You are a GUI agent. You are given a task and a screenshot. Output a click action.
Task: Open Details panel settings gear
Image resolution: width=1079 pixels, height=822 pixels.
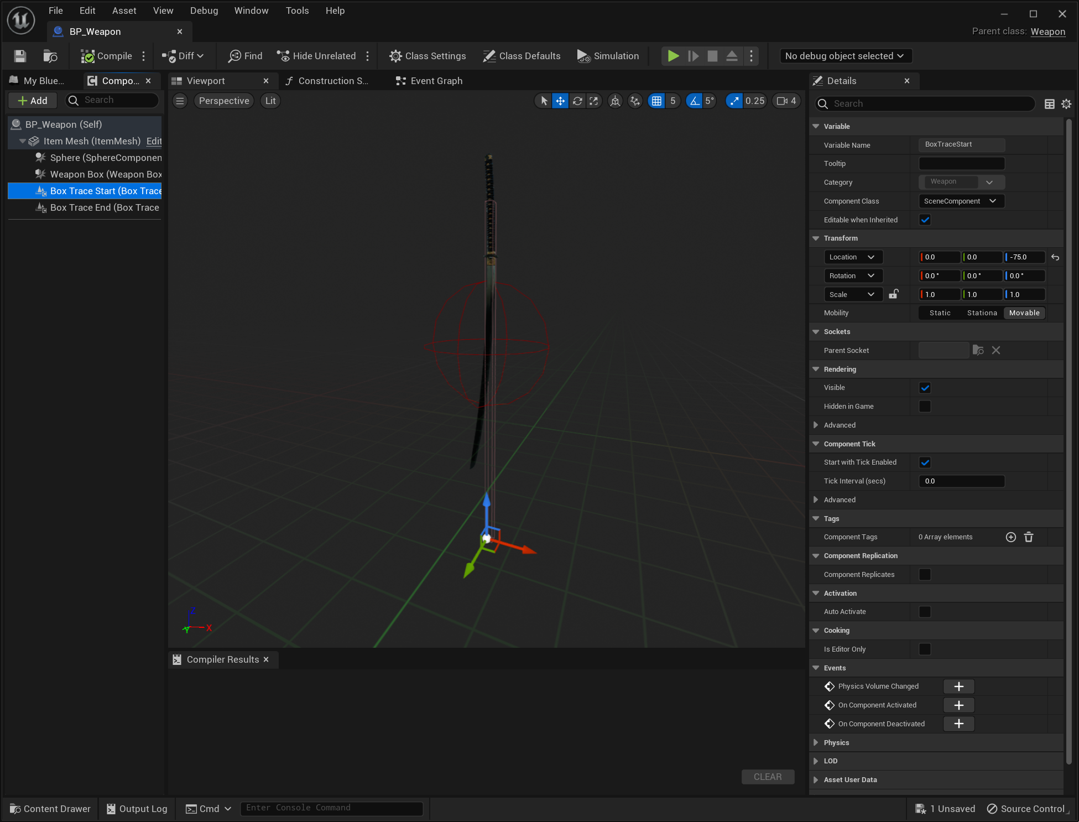[1066, 104]
